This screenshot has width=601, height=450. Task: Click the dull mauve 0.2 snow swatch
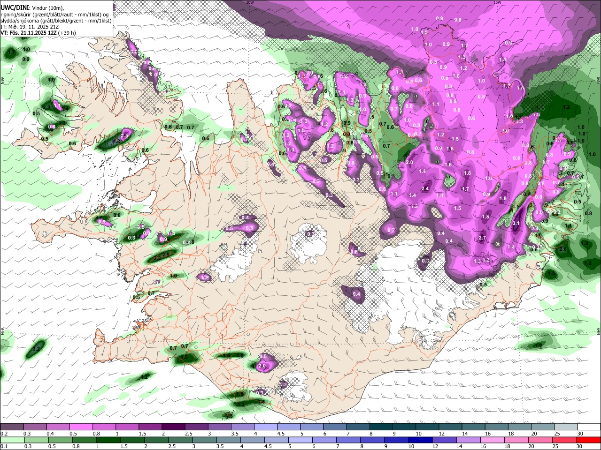(12, 427)
